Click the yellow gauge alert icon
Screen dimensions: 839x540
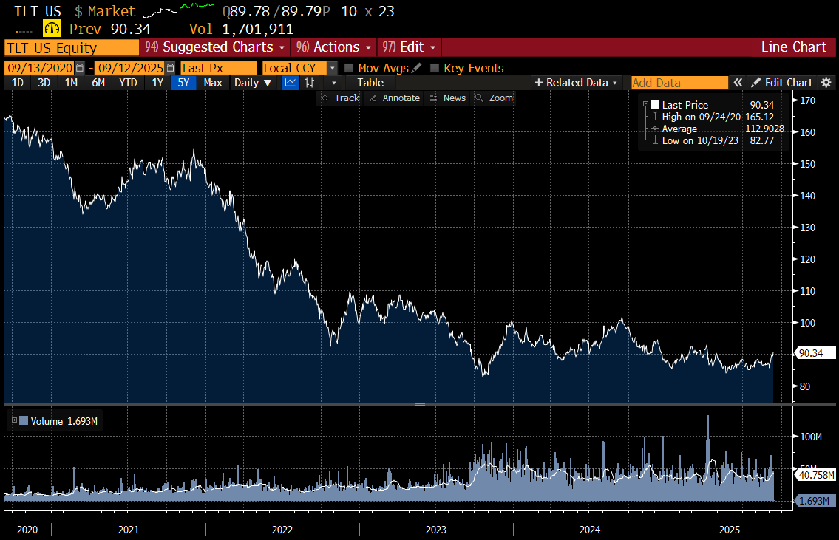52,28
